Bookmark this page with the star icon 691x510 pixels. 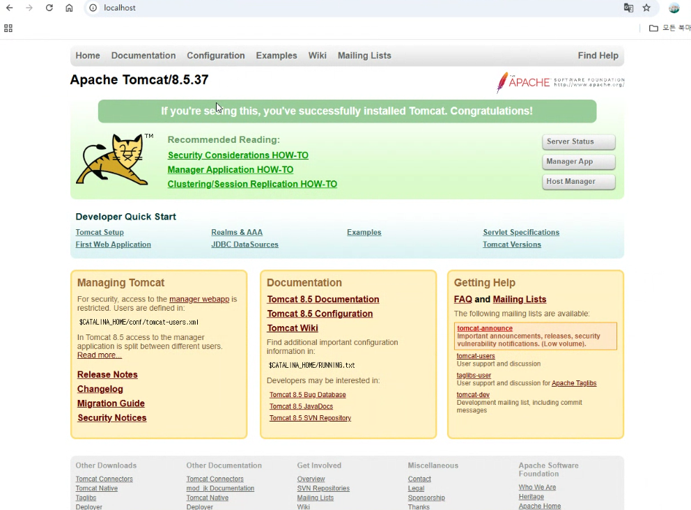[646, 8]
